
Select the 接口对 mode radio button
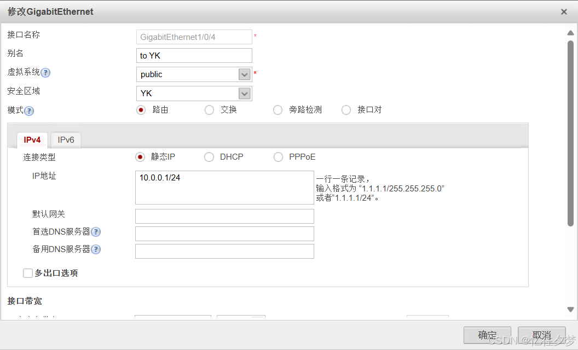(346, 110)
